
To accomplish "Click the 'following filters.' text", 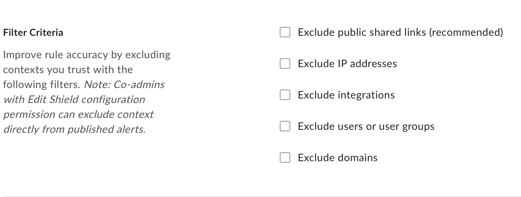I will click(x=42, y=85).
